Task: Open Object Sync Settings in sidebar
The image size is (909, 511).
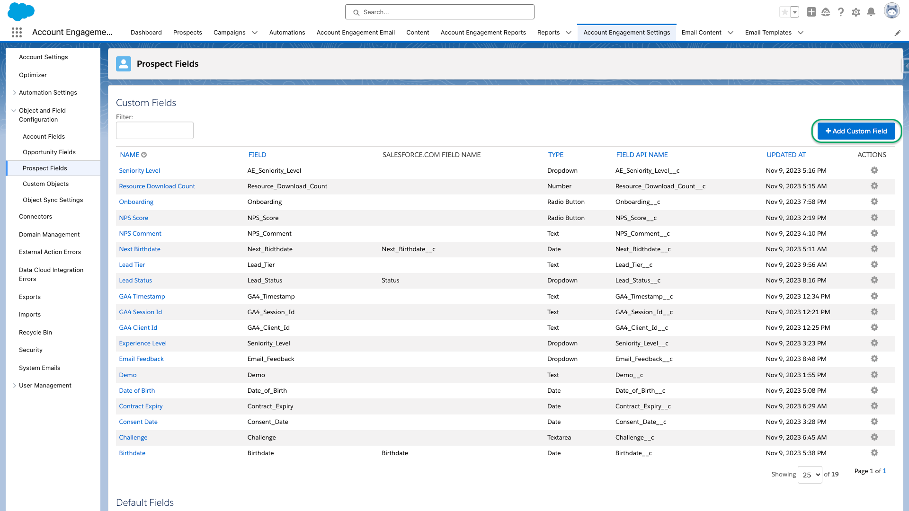Action: click(x=53, y=200)
